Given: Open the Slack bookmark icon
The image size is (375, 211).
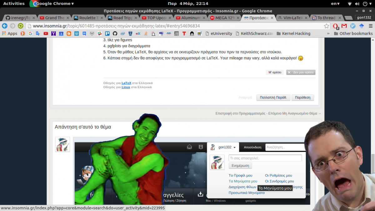Looking at the screenshot, I should coord(99,33).
